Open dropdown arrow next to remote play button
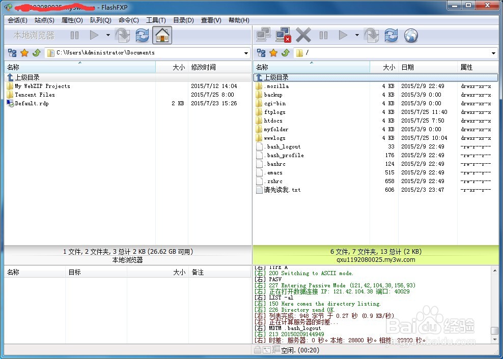 357,35
